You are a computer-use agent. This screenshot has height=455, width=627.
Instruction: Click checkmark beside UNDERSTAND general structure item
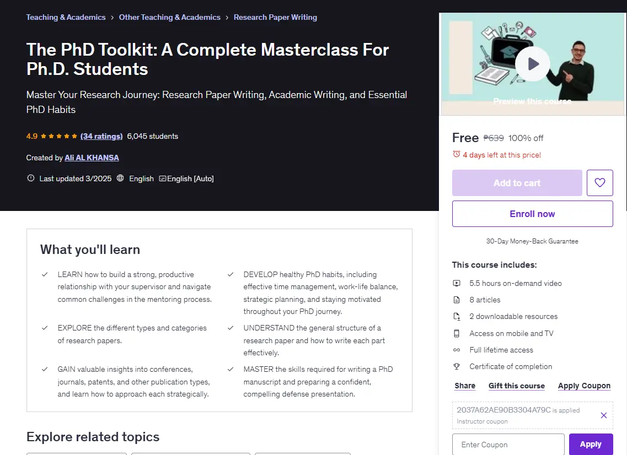coord(231,328)
